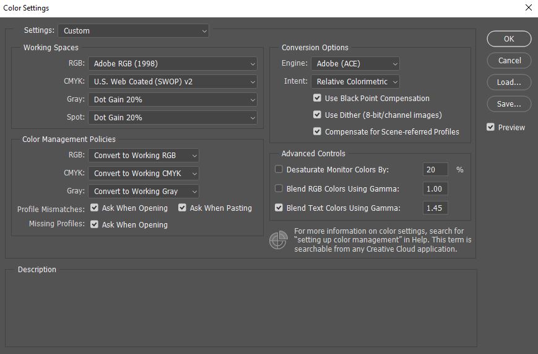Screen dimensions: 538x354
Task: Click the Blend RGB Colors gamma field
Action: (435, 188)
